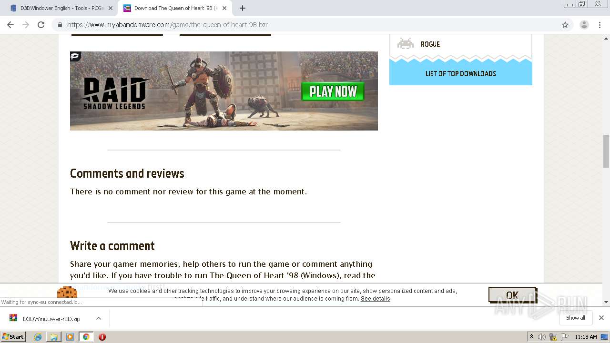Show hidden system tray icons

pos(531,337)
